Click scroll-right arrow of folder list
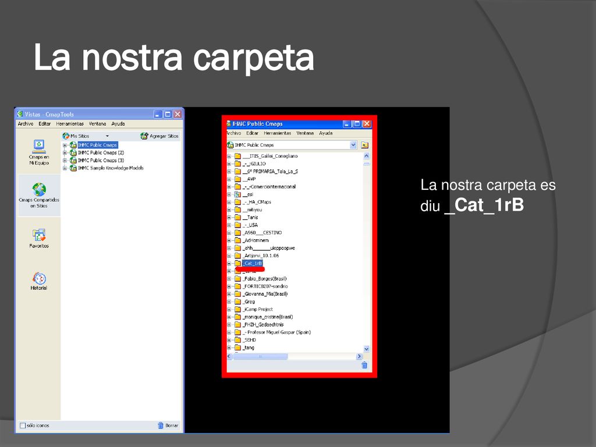Image resolution: width=596 pixels, height=447 pixels. coord(359,357)
